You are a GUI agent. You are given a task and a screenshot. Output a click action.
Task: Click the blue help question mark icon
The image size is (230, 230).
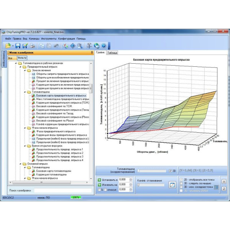(103, 46)
